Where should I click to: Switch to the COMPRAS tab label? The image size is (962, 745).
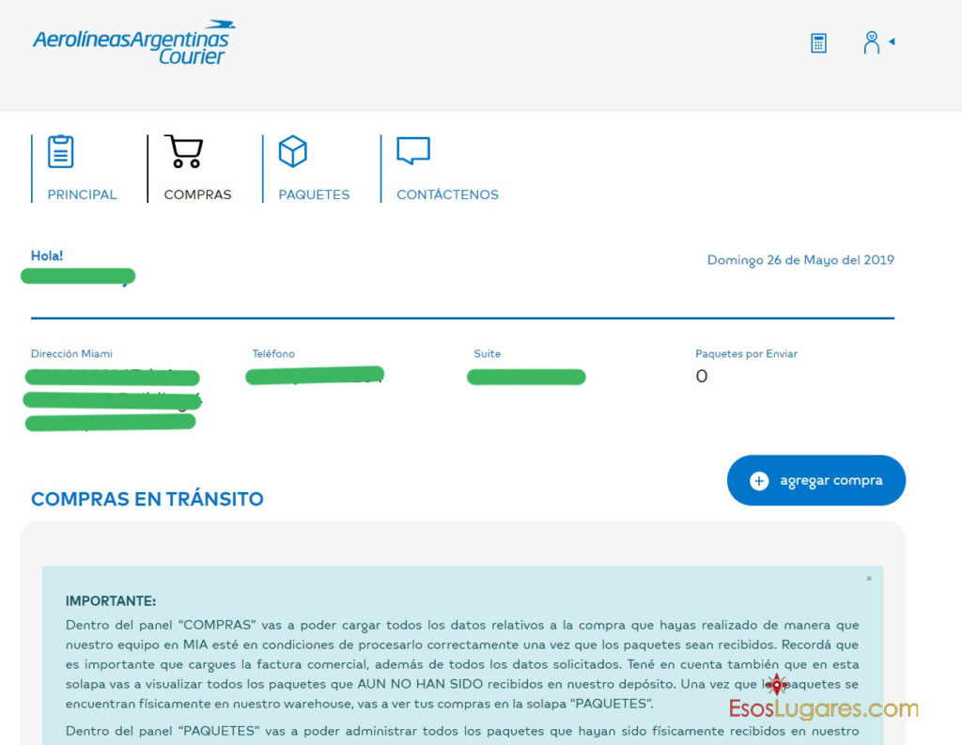pyautogui.click(x=197, y=195)
